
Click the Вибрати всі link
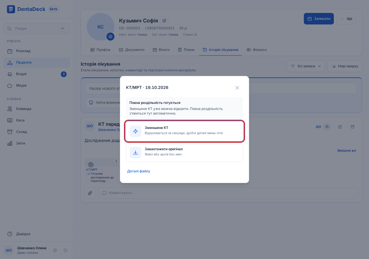click(x=347, y=151)
